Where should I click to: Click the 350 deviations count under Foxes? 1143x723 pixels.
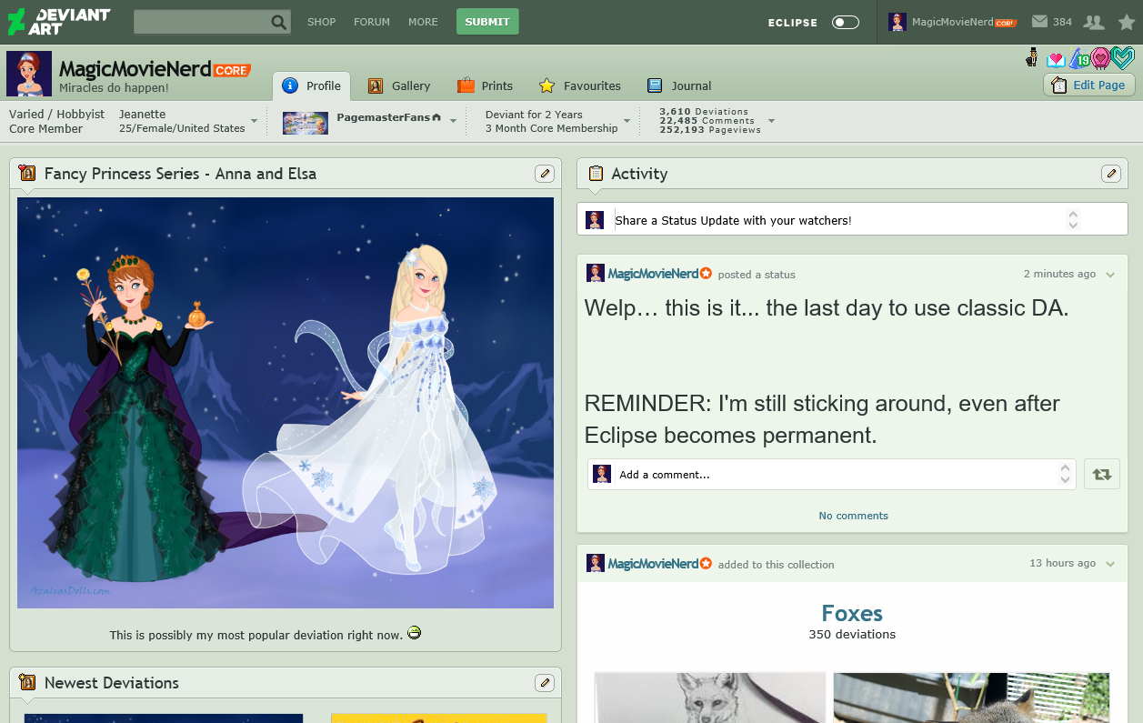coord(852,635)
